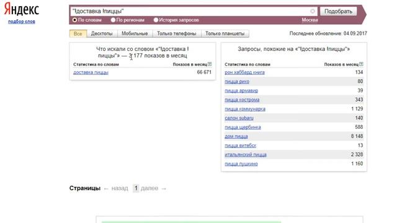Open the дом пицца link

pyautogui.click(x=236, y=136)
